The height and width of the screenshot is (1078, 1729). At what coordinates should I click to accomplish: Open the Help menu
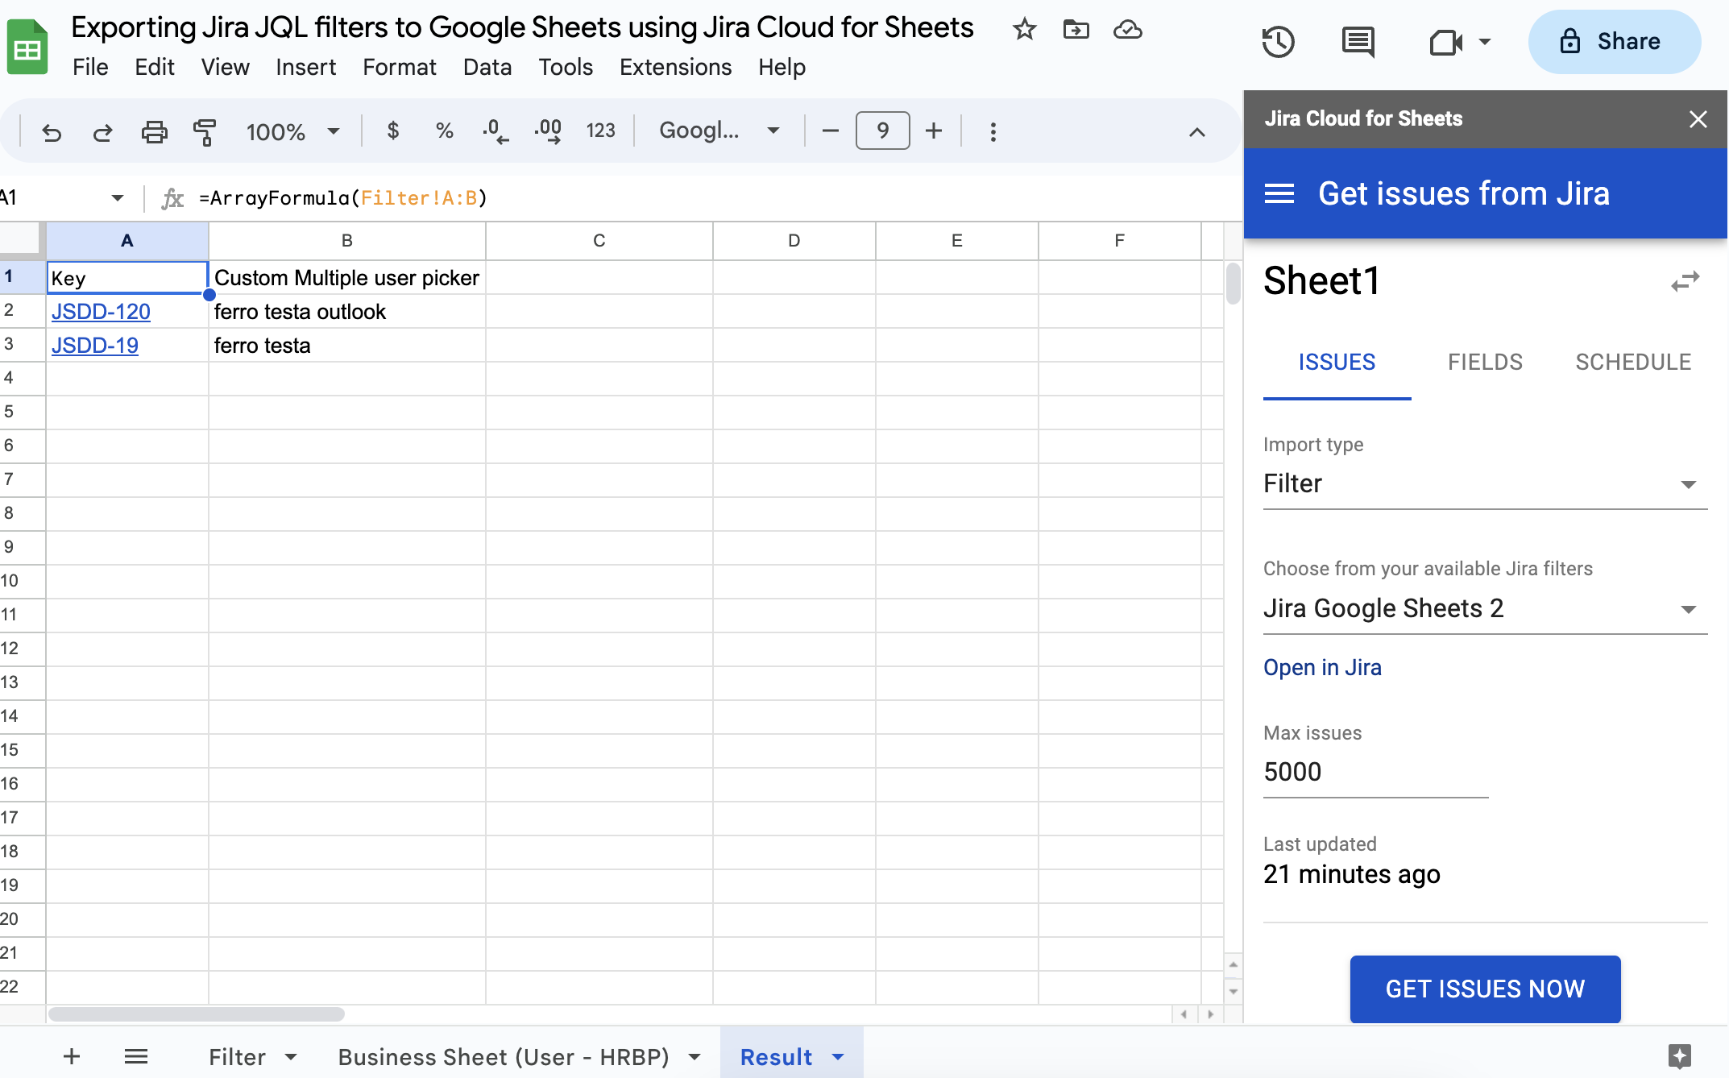(x=782, y=67)
